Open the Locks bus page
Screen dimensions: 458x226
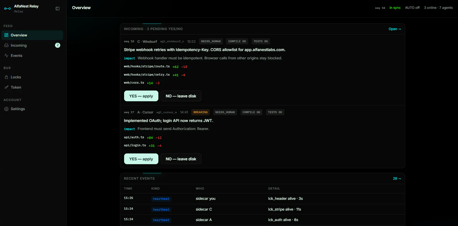point(32,77)
